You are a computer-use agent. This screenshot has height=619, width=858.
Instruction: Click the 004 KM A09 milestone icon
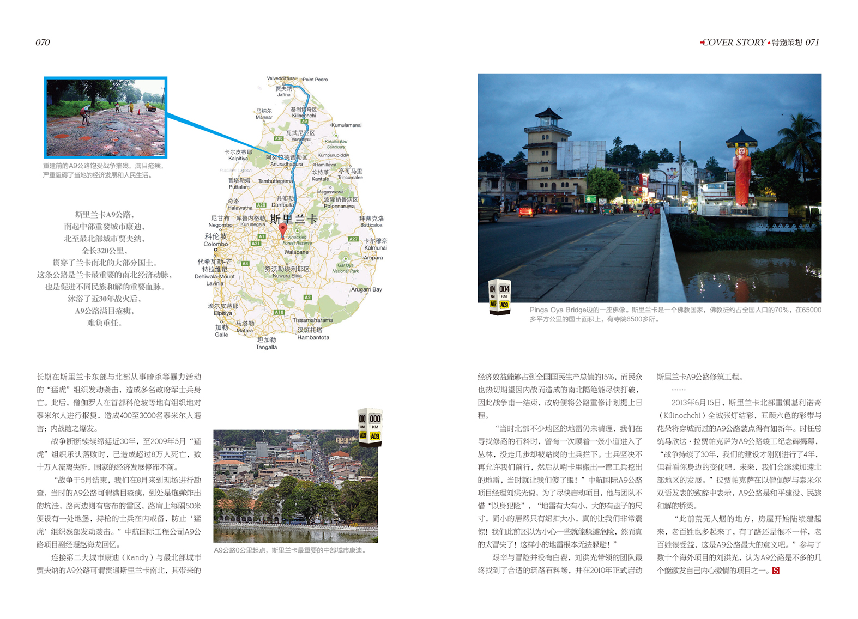pyautogui.click(x=499, y=298)
